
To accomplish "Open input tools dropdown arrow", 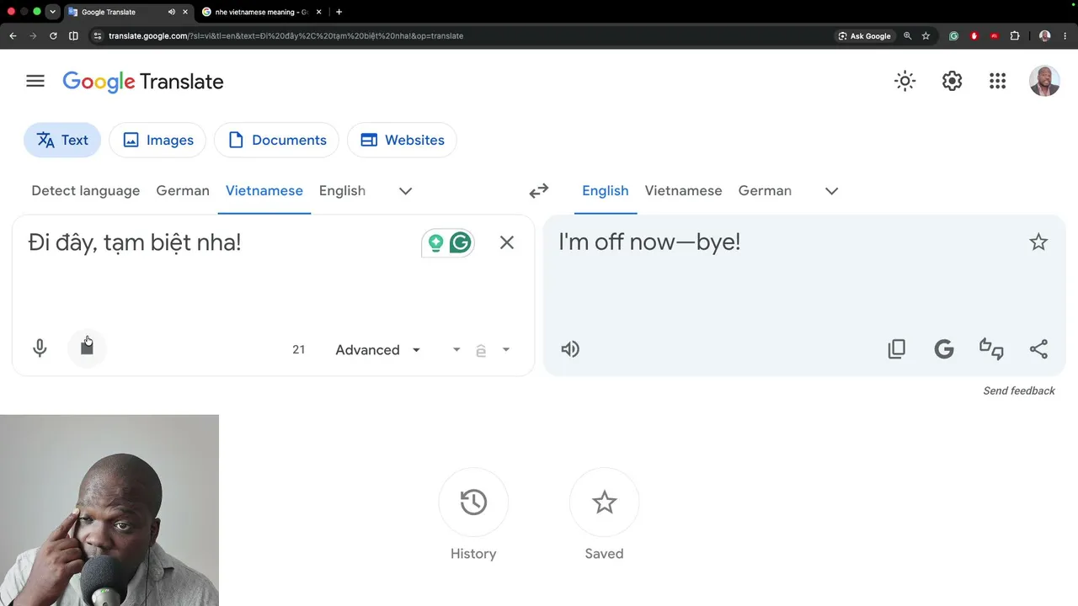I will click(506, 349).
